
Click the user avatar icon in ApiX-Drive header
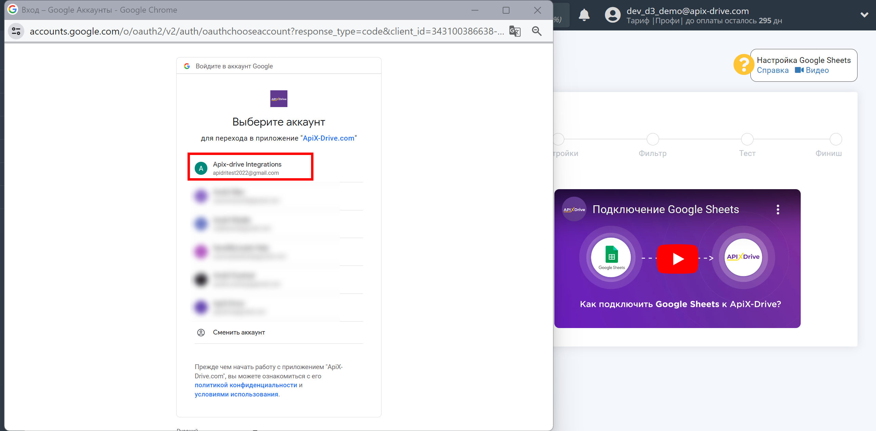pyautogui.click(x=613, y=15)
